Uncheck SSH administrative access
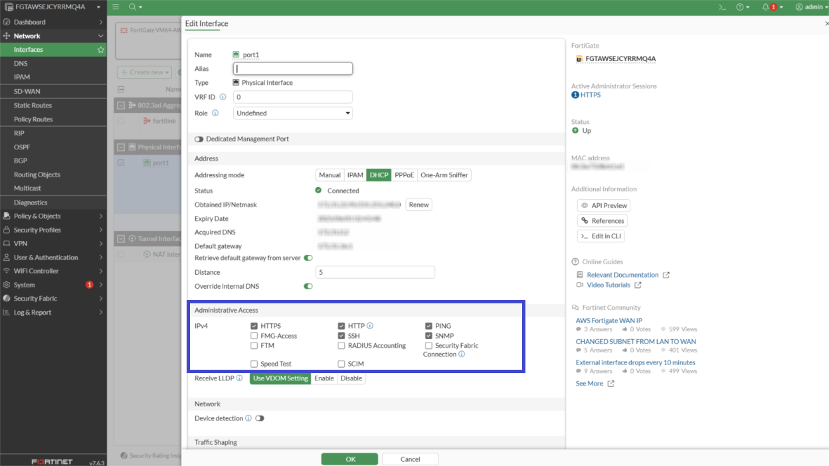Image resolution: width=829 pixels, height=466 pixels. [341, 336]
